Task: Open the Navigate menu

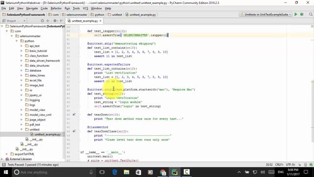Action: [x=32, y=8]
